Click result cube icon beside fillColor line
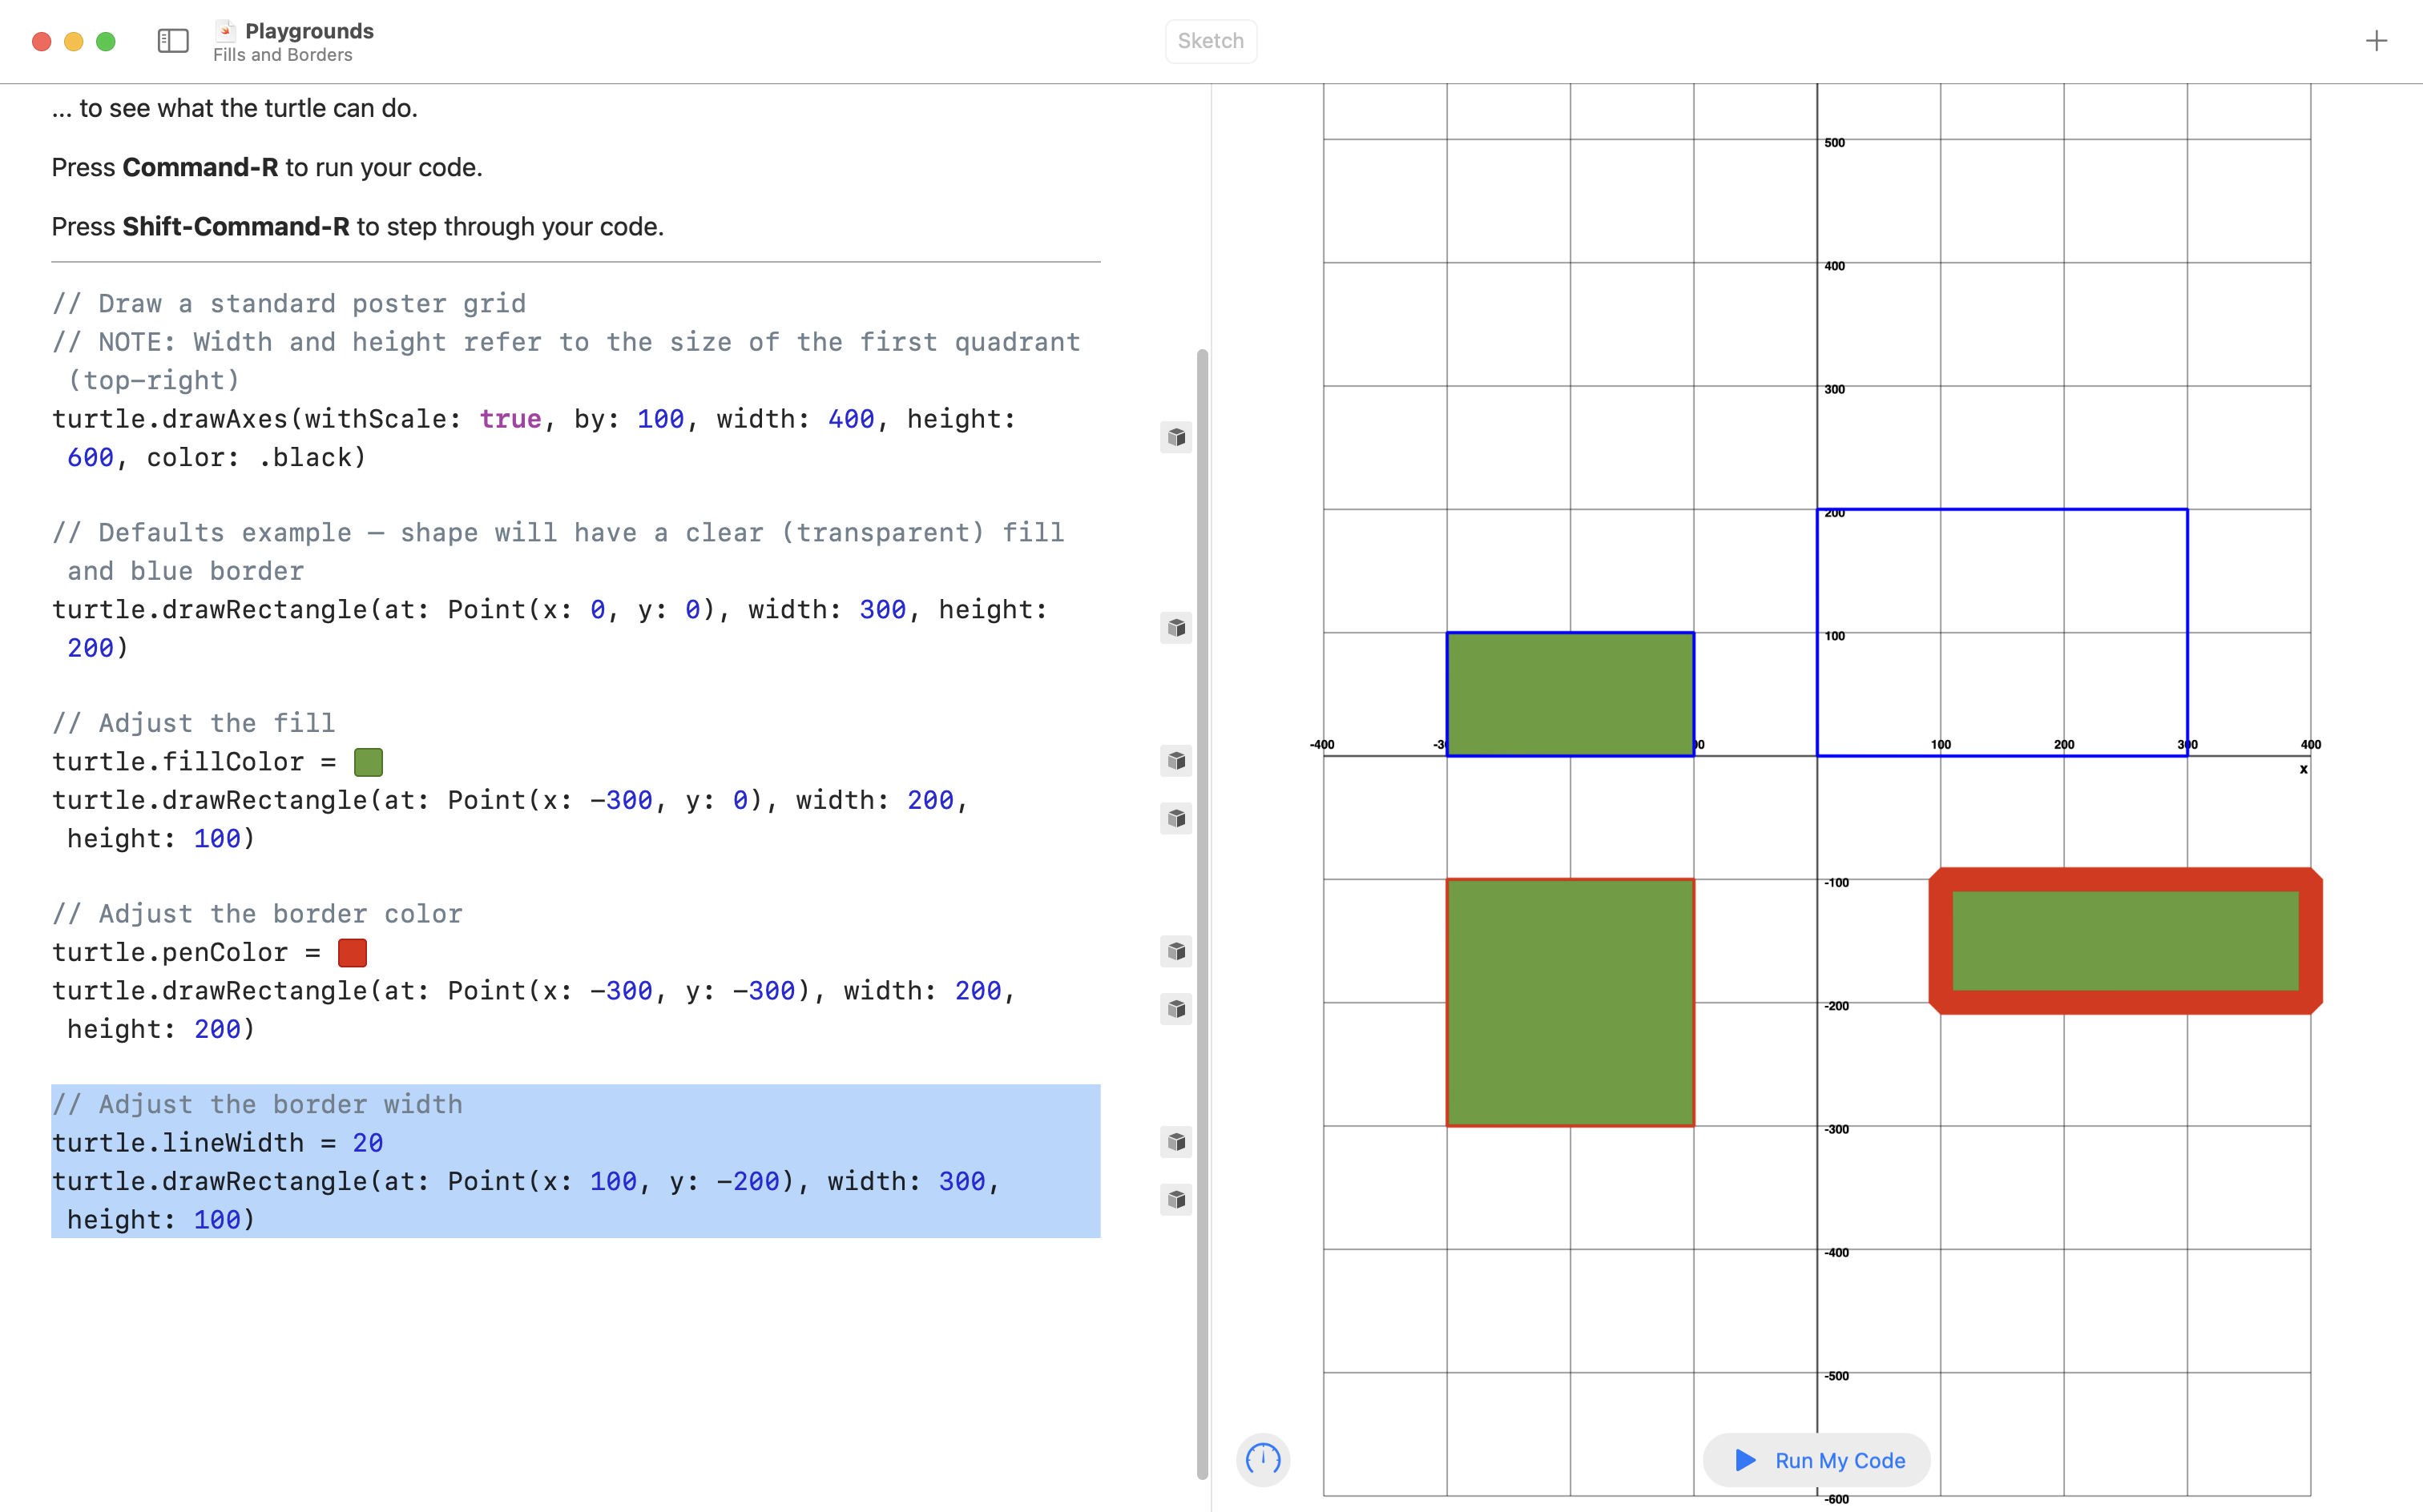Image resolution: width=2423 pixels, height=1512 pixels. [x=1176, y=761]
